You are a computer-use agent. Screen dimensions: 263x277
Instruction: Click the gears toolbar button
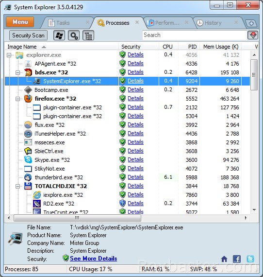click(74, 35)
